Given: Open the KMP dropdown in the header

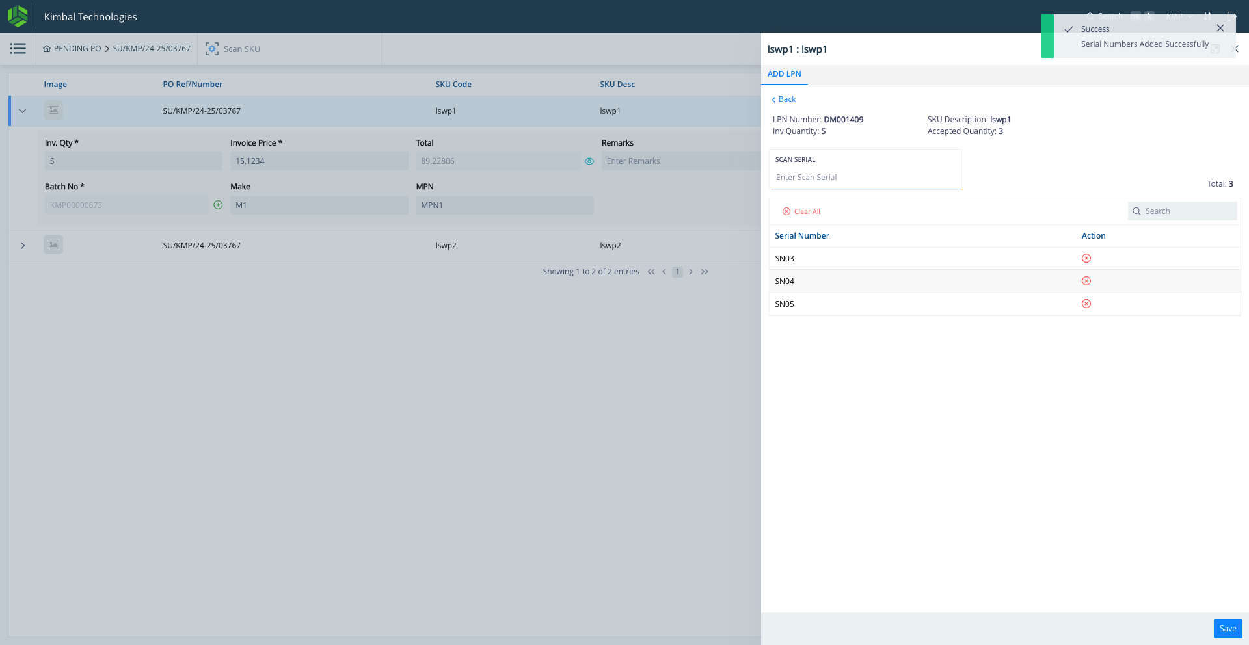Looking at the screenshot, I should [1179, 16].
